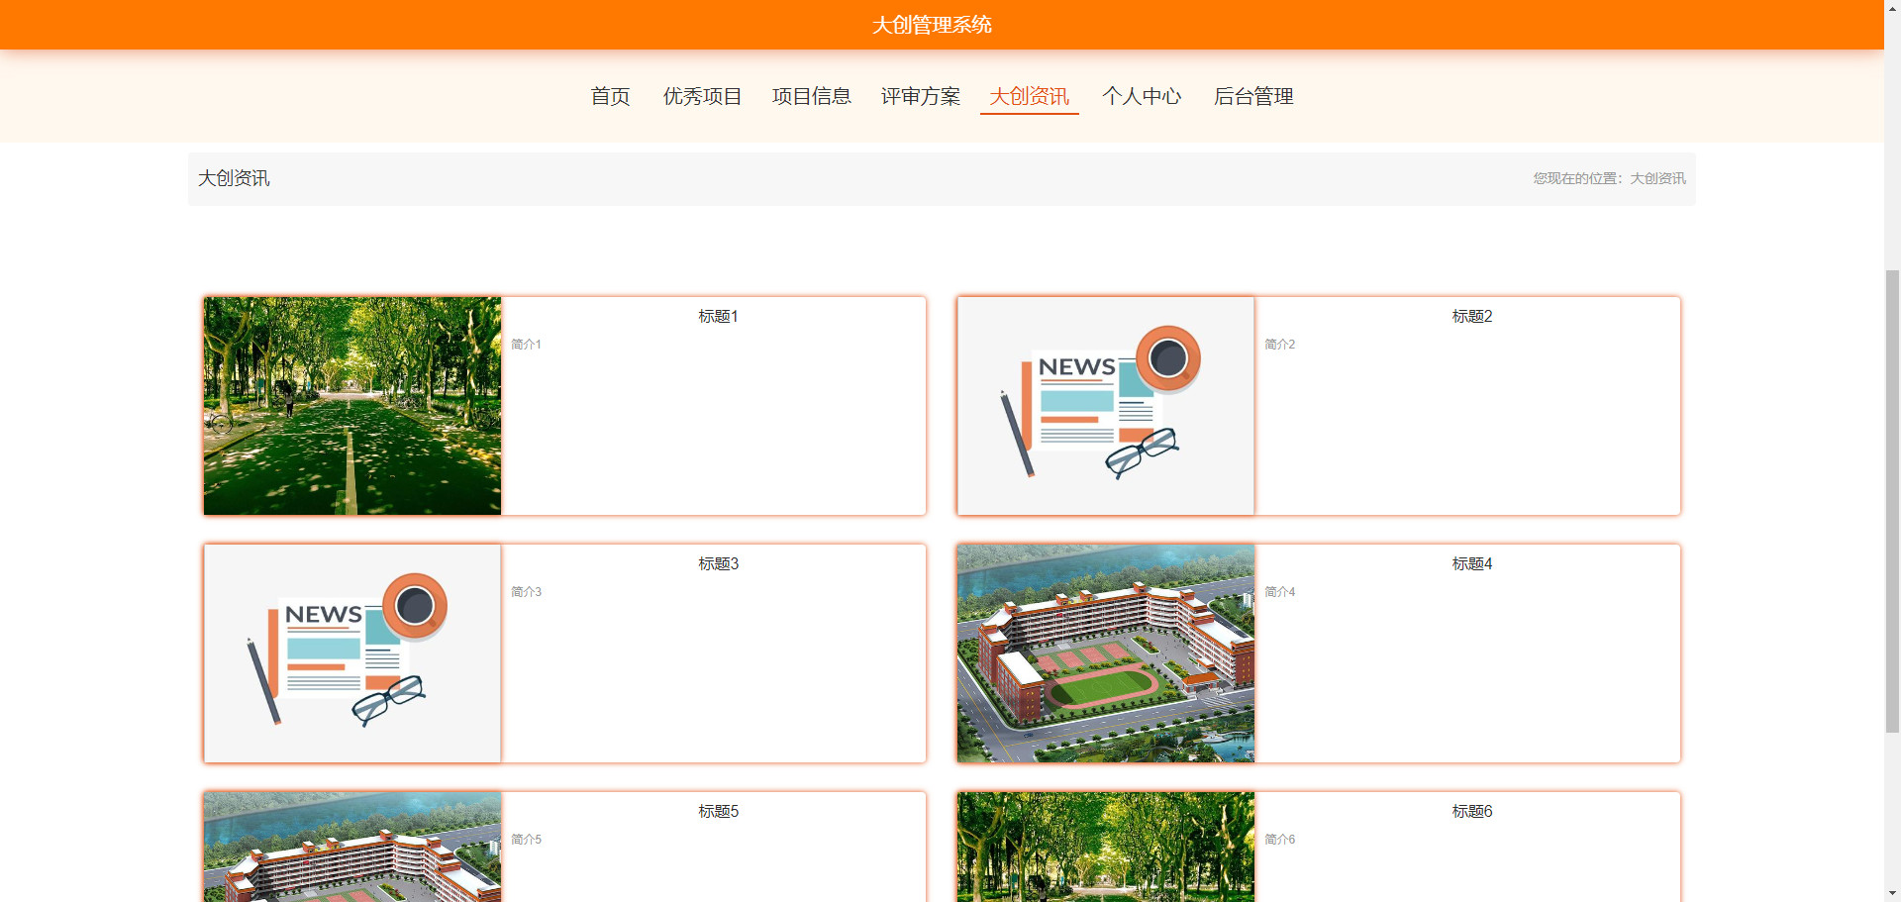Select the 简介2 summary text
The width and height of the screenshot is (1901, 902).
(1279, 345)
